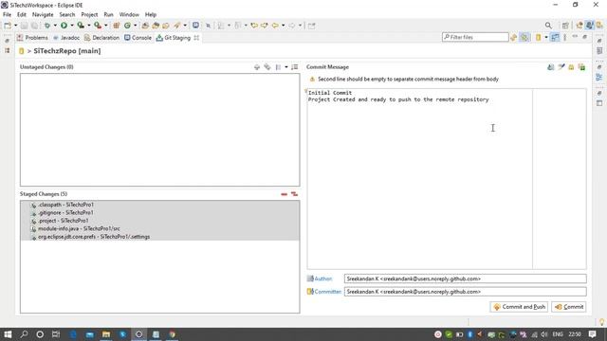
Task: Open the File menu
Action: coord(7,15)
